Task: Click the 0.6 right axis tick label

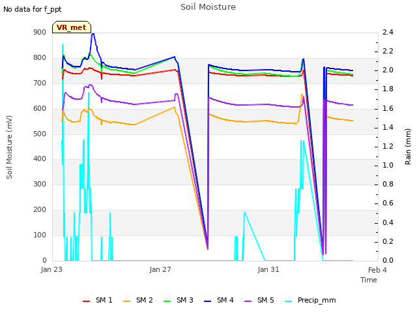Action: (388, 203)
